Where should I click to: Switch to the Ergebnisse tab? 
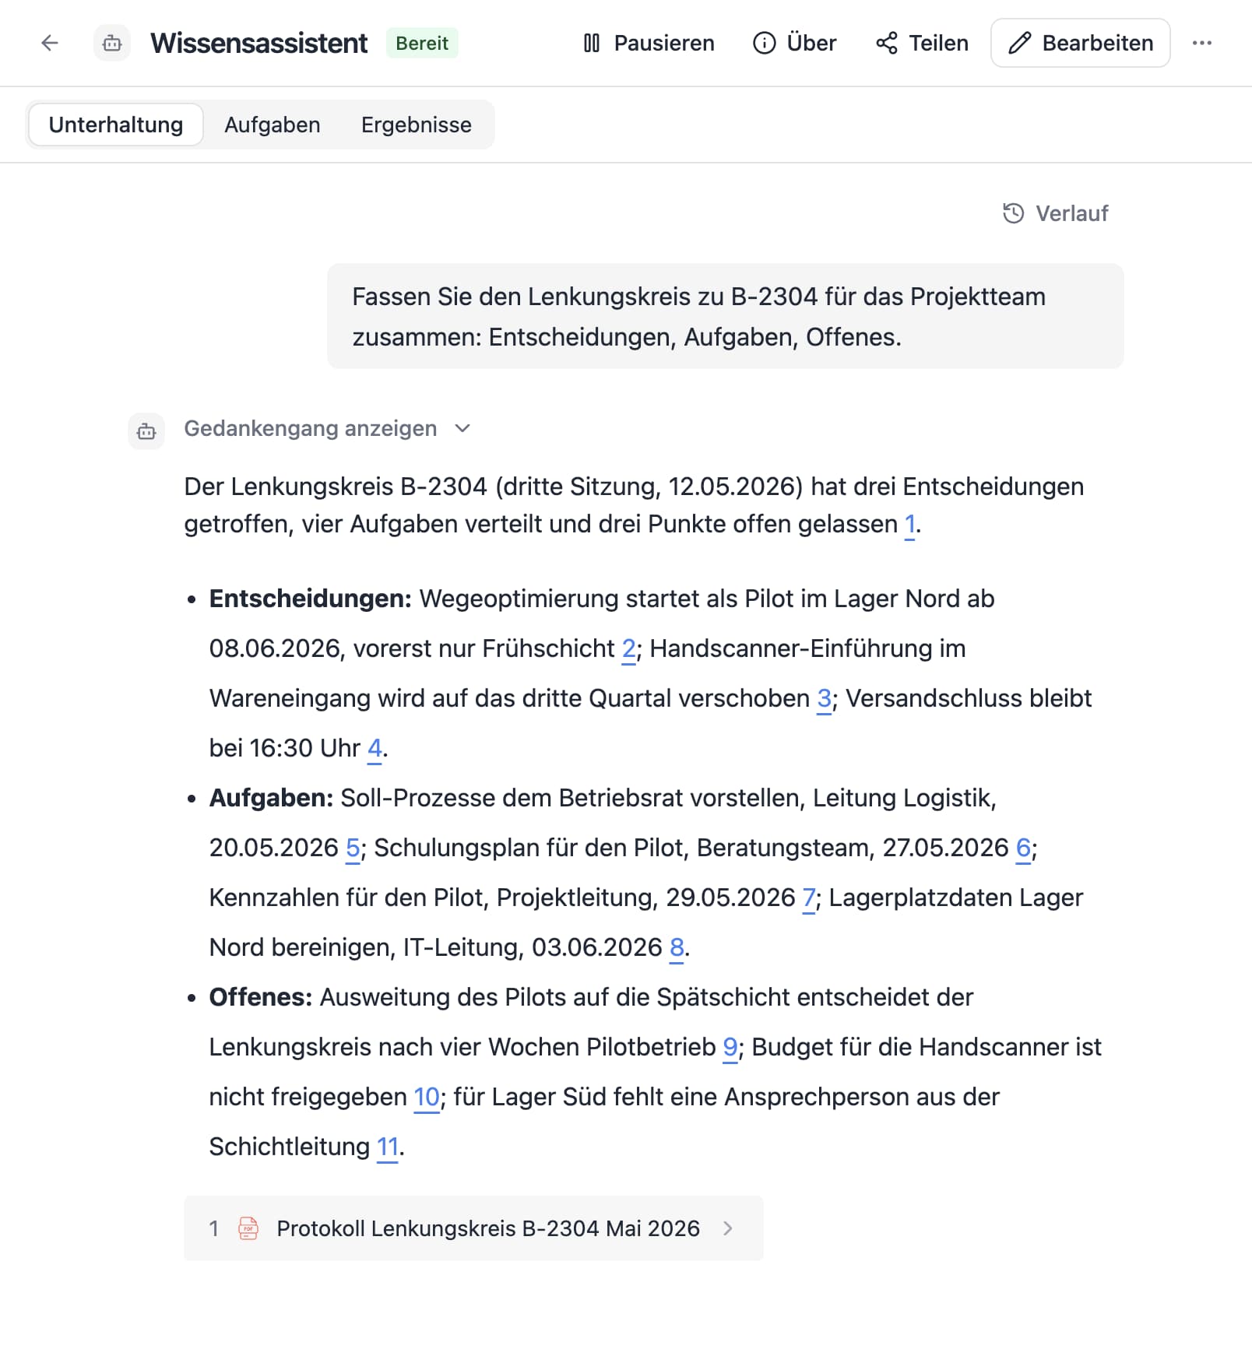click(x=417, y=125)
